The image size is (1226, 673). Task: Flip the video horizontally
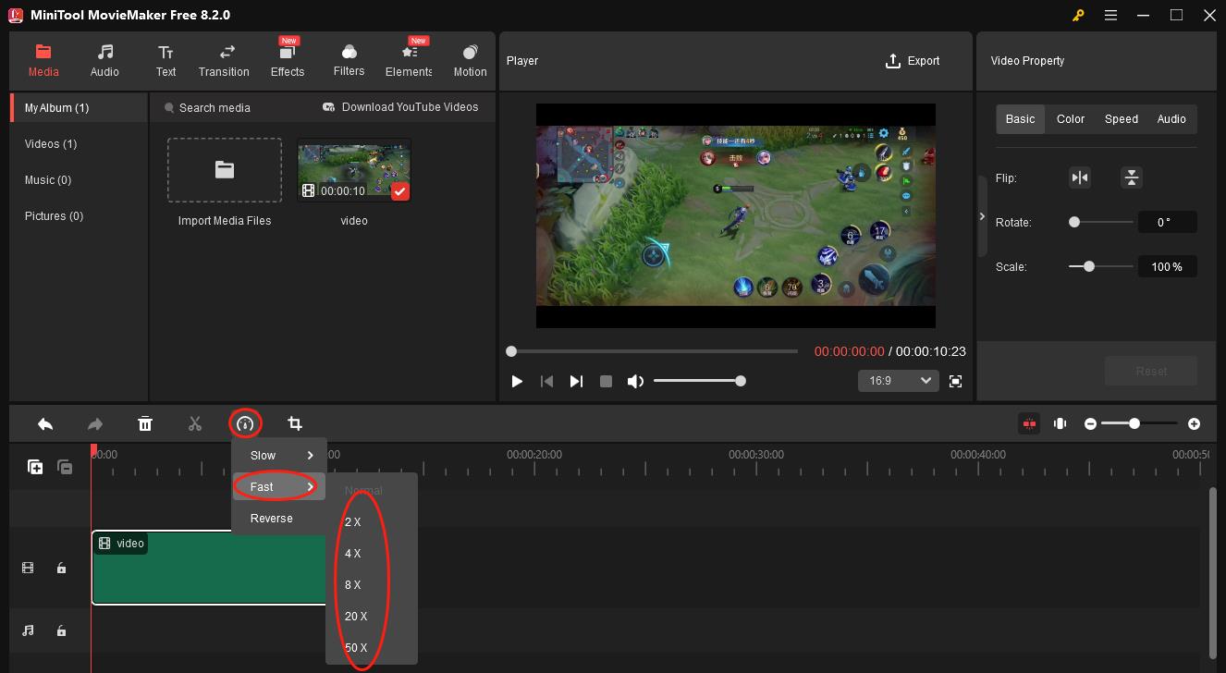[1080, 177]
